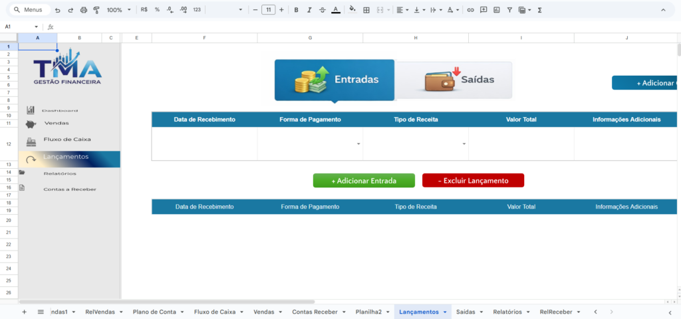Expand the Forma de Pagamento cell dropdown

(358, 144)
